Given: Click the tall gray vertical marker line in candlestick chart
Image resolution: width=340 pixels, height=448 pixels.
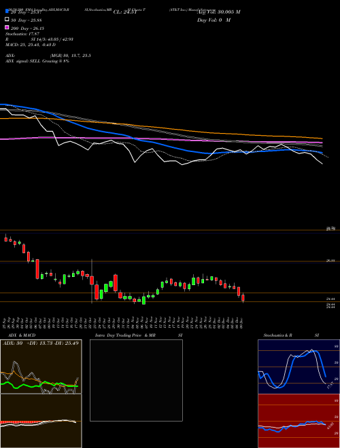Looking at the screenshot, I should [92, 281].
